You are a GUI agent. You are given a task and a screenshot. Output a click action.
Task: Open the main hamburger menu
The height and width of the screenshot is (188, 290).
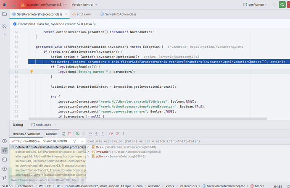click(x=14, y=5)
